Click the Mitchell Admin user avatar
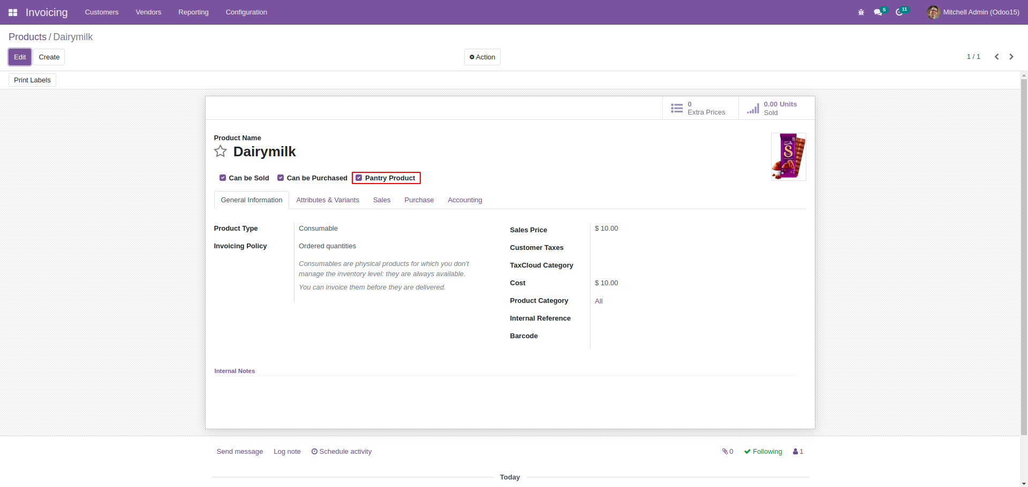1028x487 pixels. 933,12
